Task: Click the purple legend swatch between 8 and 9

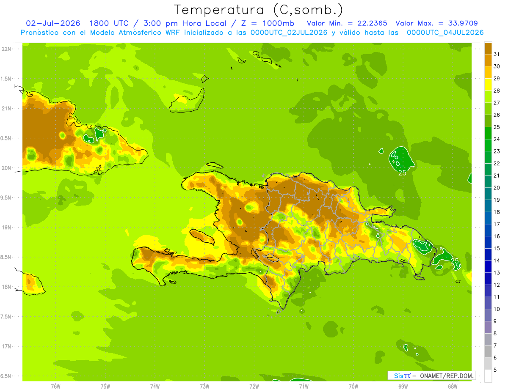Action: click(488, 327)
